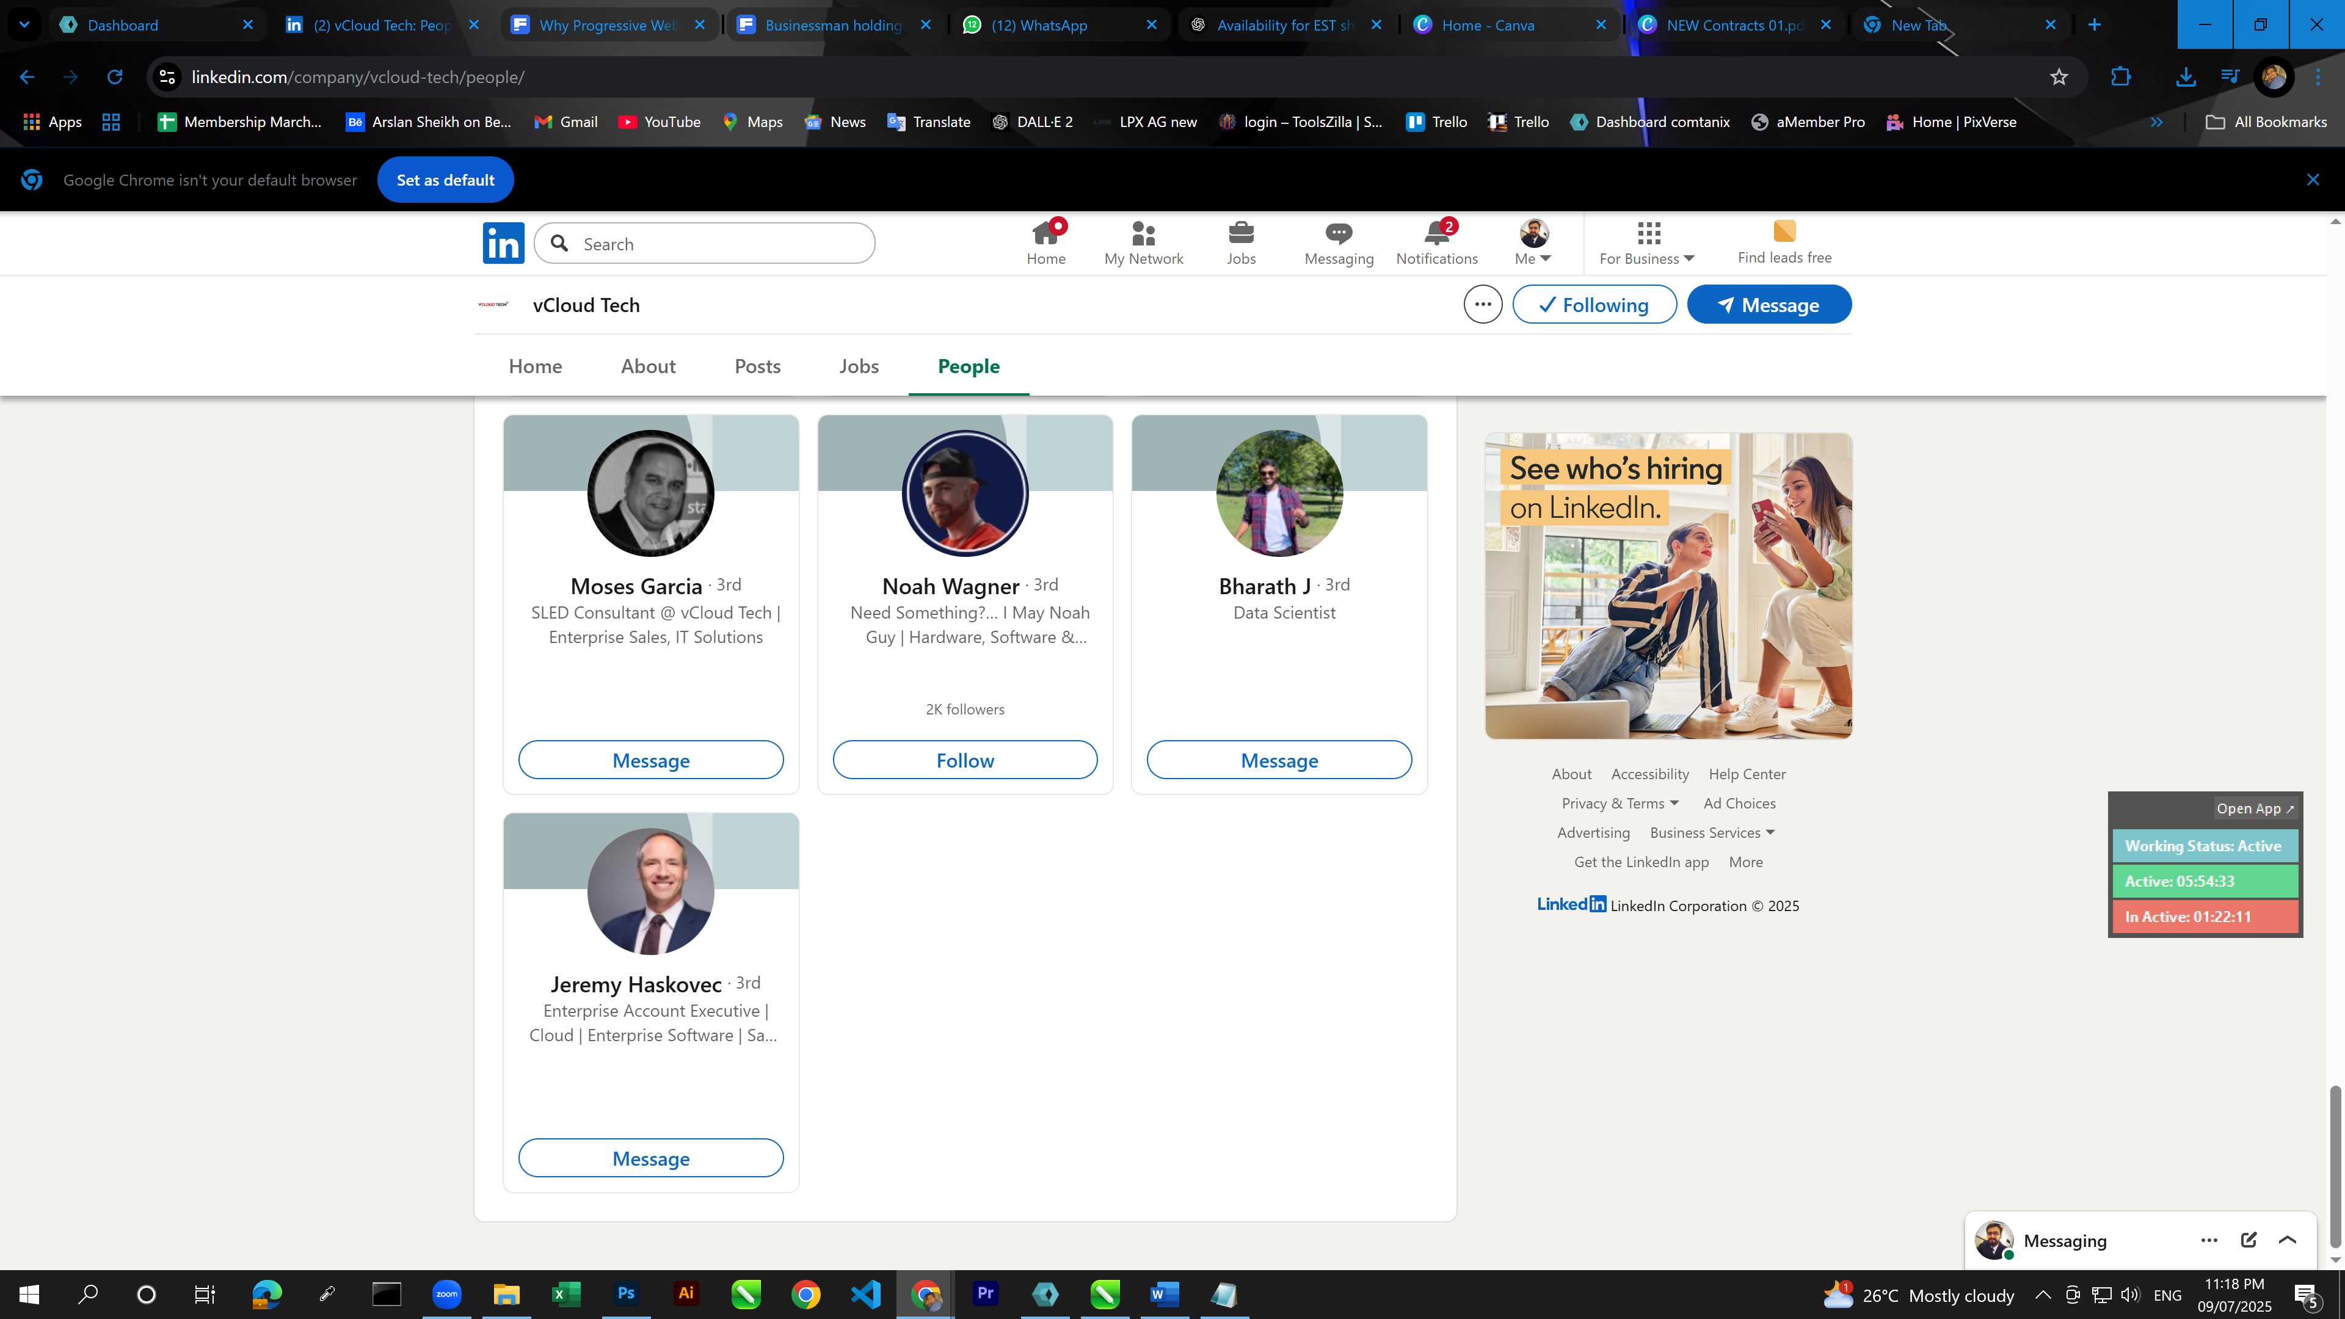Open Bharath J's profile photo
Screen dimensions: 2345x1319
(1279, 493)
